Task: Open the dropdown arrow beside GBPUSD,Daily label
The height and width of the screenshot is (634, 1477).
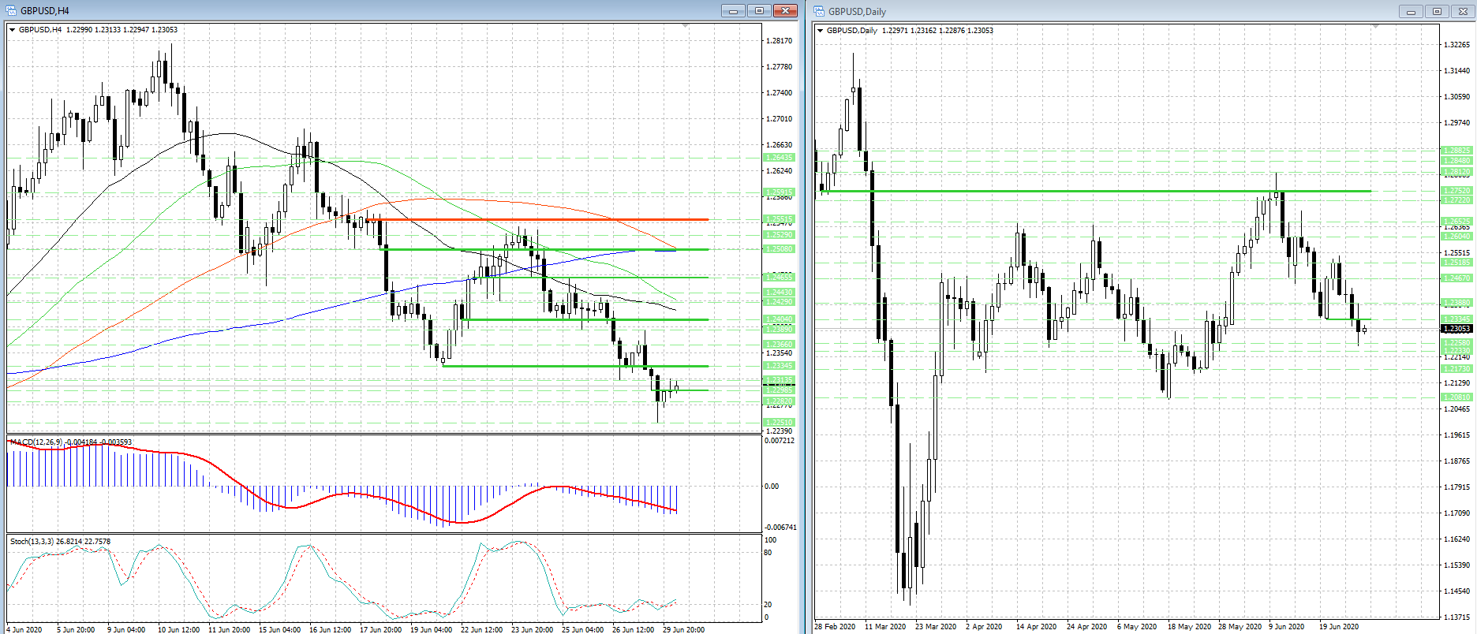Action: coord(821,31)
